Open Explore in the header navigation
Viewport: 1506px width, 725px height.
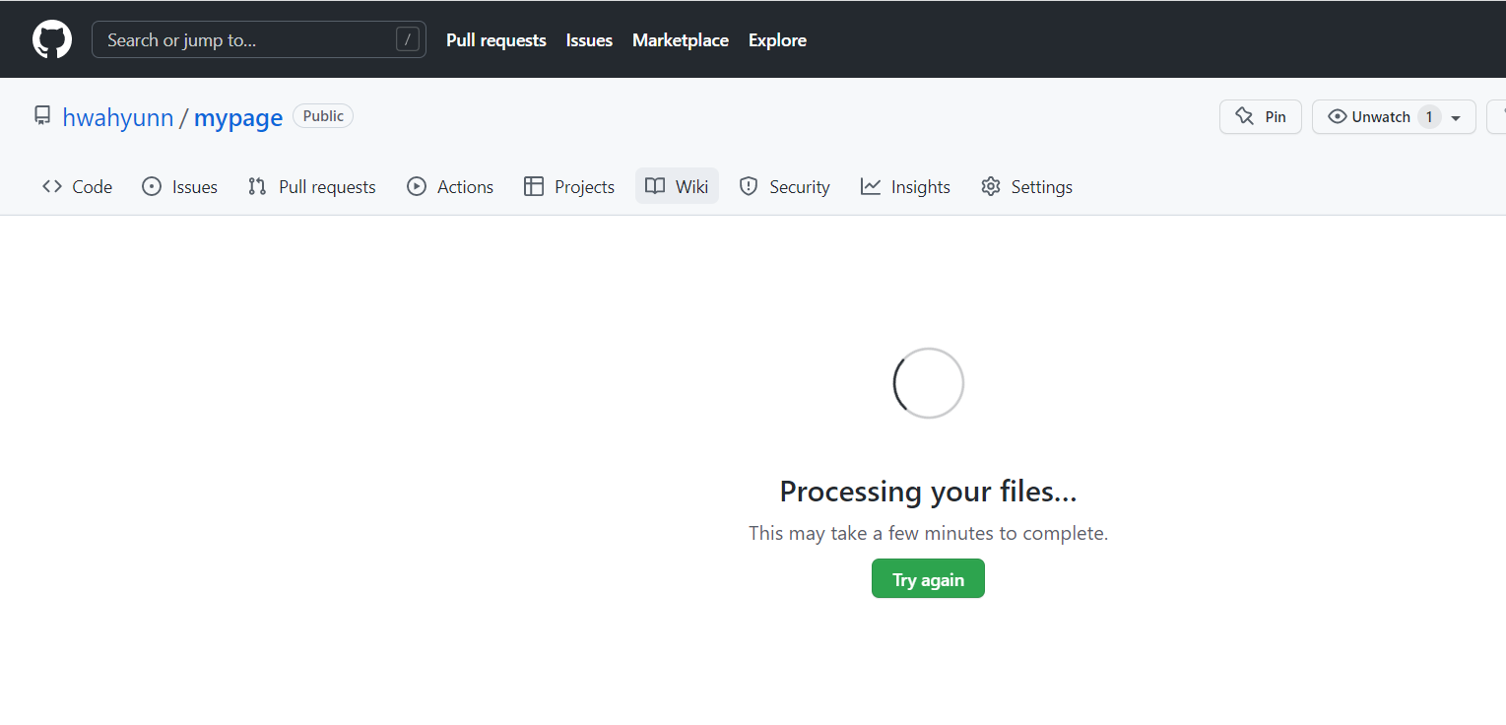[x=777, y=40]
